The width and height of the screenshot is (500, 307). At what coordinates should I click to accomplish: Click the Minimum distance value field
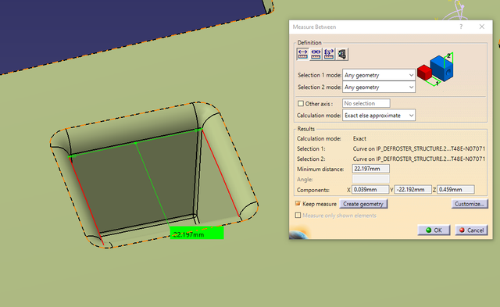(370, 169)
